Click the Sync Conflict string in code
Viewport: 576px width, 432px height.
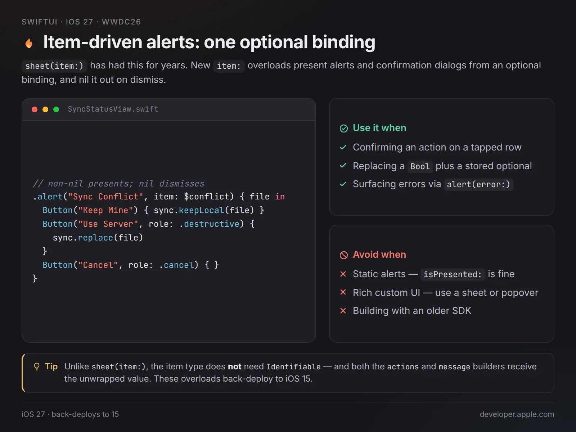click(x=106, y=197)
